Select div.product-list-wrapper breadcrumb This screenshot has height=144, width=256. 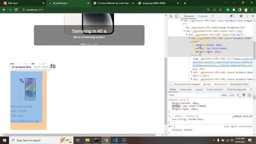(187, 84)
